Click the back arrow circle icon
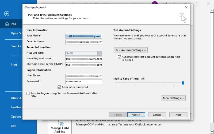This screenshot has height=134, width=214. pyautogui.click(x=7, y=14)
